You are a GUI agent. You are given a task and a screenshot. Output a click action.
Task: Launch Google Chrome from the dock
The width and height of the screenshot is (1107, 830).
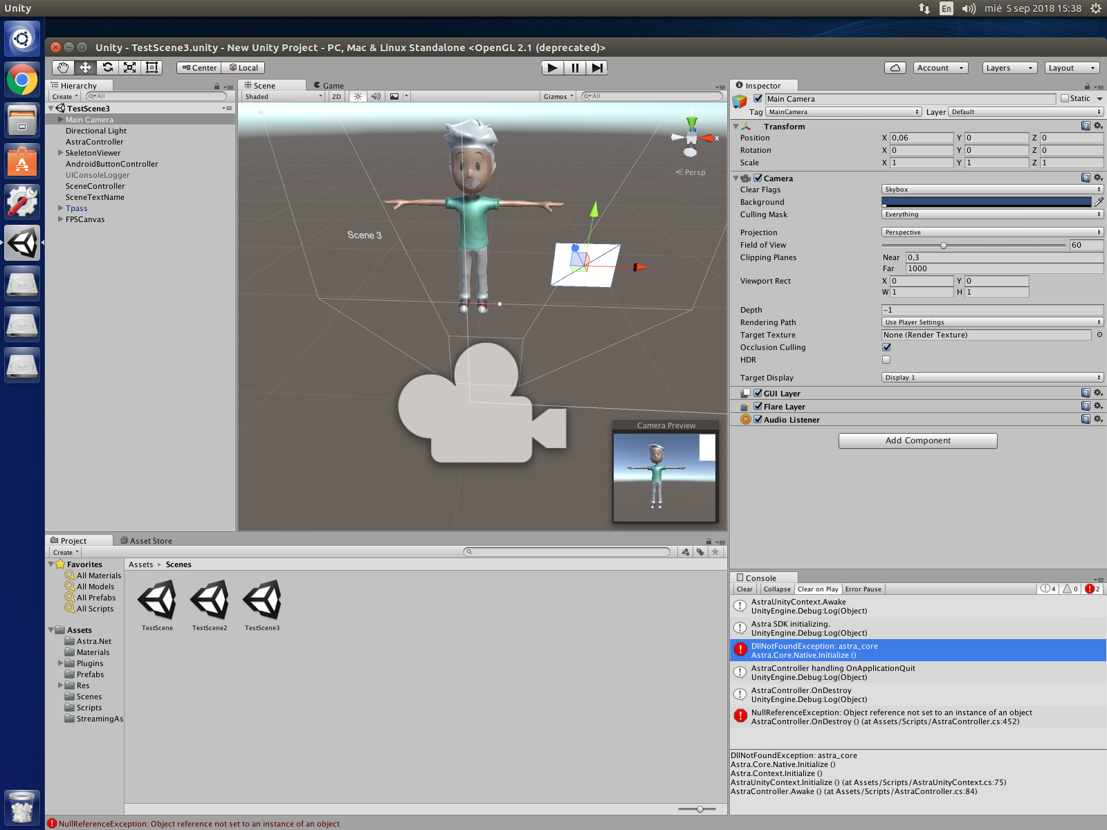22,80
